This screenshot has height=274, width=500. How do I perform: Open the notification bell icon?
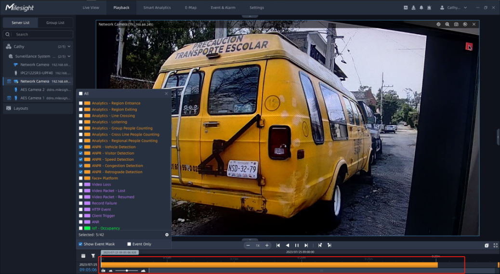[x=421, y=8]
